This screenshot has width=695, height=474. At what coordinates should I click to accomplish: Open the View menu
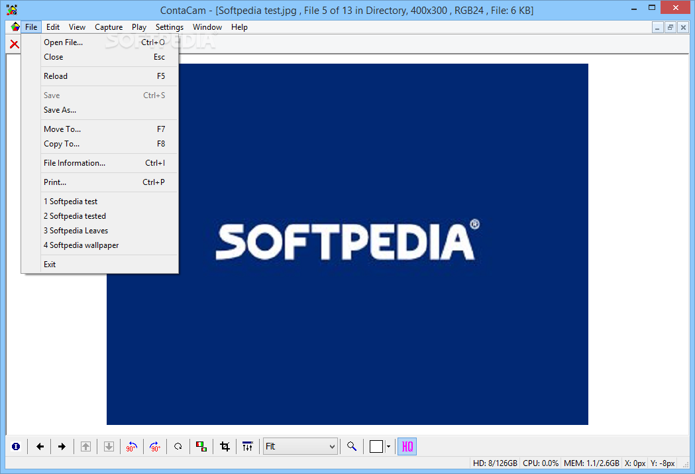77,27
